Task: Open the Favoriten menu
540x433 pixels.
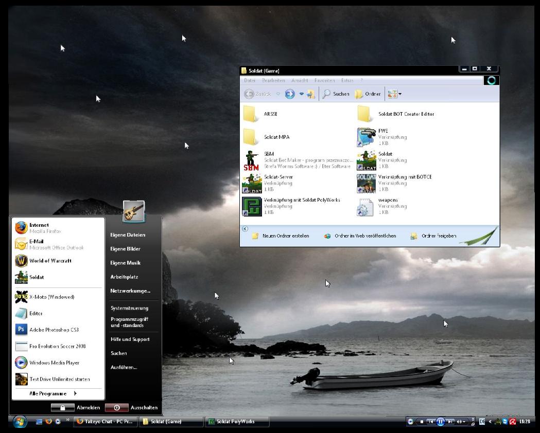Action: [x=324, y=80]
